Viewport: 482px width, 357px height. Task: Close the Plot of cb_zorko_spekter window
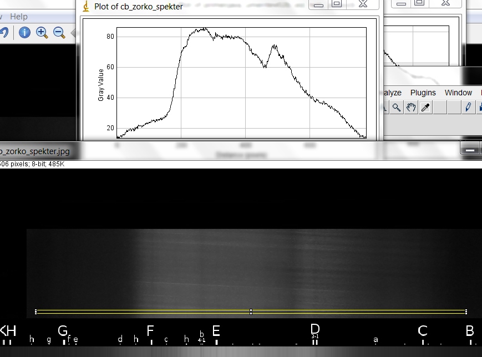[363, 4]
